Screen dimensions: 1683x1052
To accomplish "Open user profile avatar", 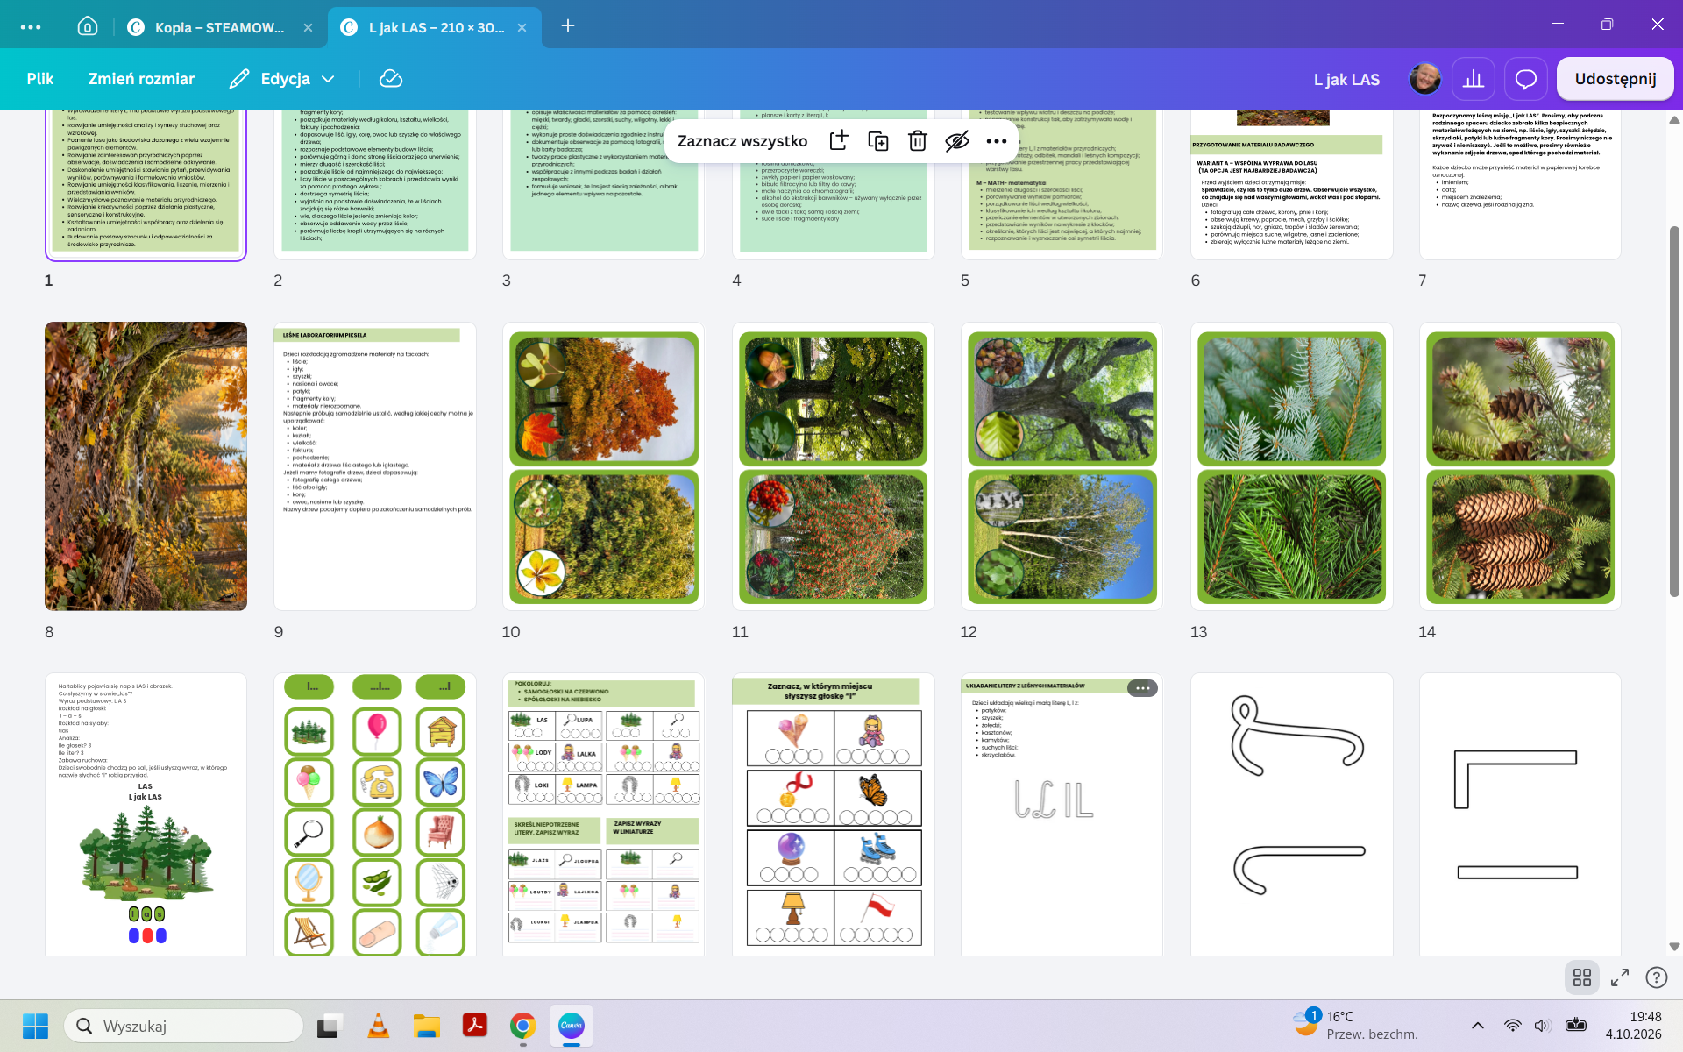I will pos(1424,79).
